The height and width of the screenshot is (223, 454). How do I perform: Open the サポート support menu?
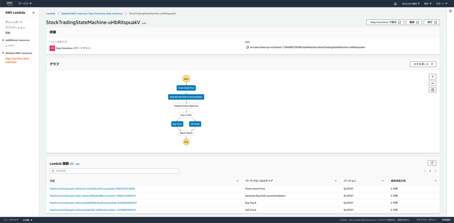point(442,3)
